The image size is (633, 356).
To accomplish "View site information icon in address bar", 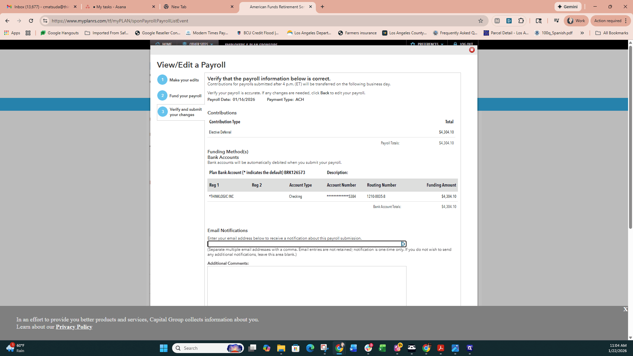I will click(x=45, y=21).
